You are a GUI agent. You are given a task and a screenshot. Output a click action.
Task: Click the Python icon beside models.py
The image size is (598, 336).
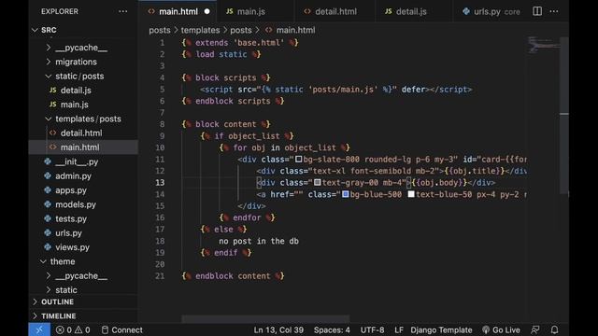(48, 204)
